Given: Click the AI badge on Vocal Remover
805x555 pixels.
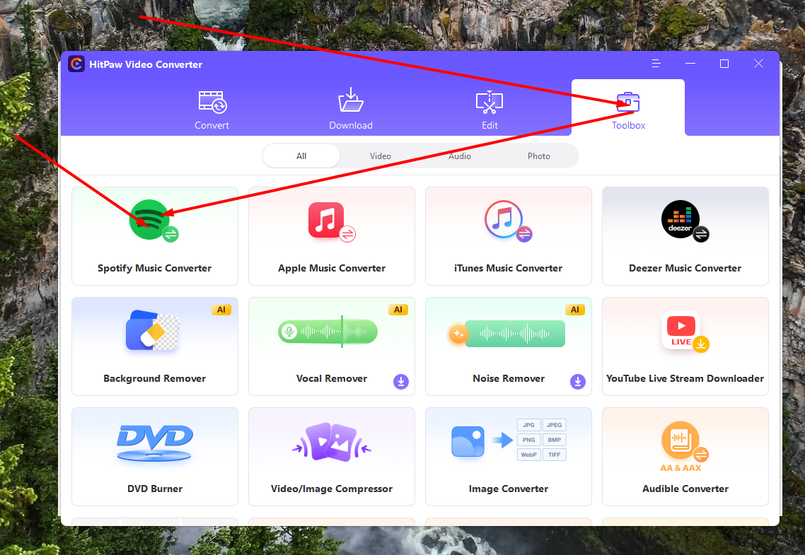Looking at the screenshot, I should tap(398, 310).
